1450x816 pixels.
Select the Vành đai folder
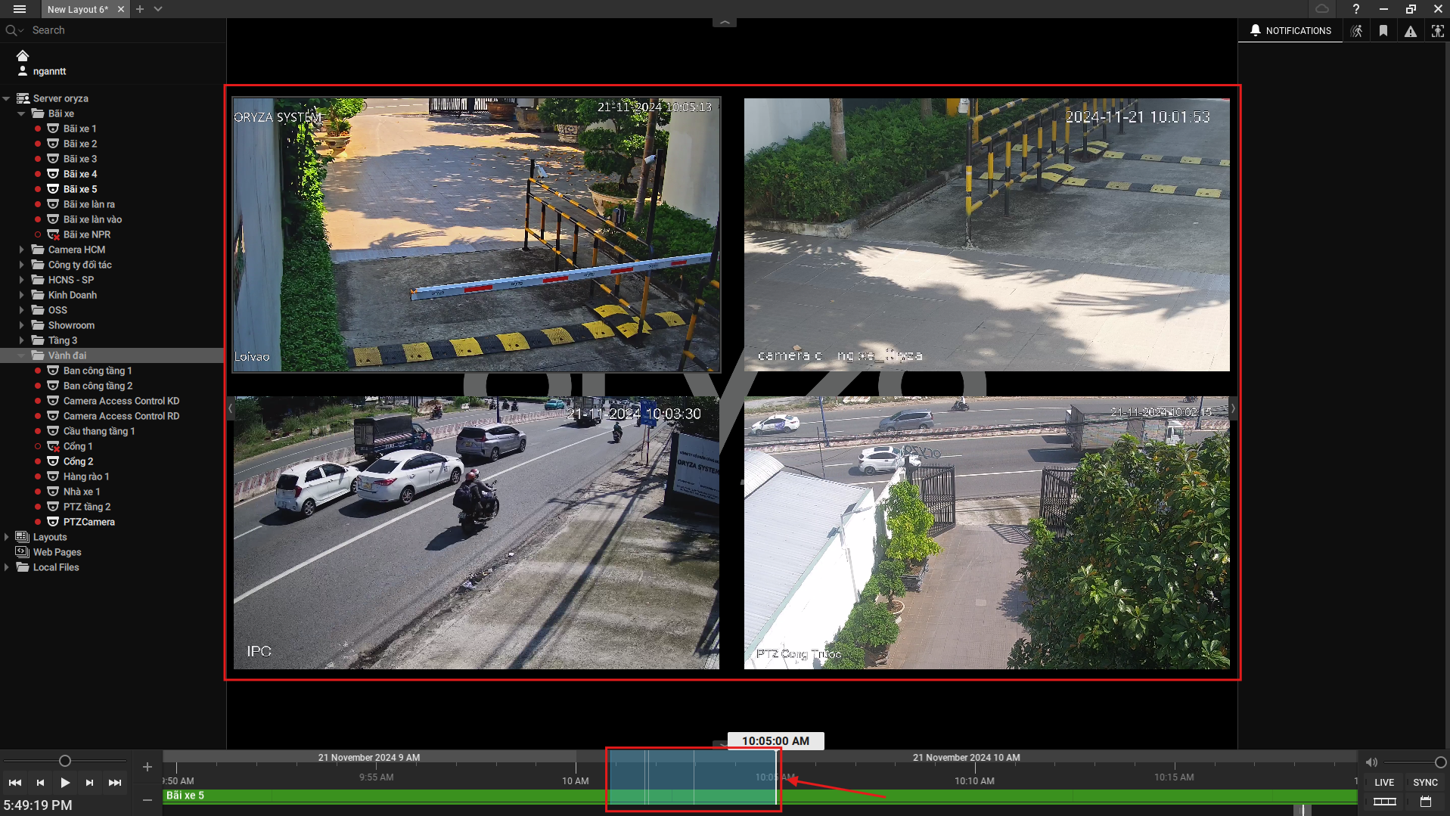(67, 355)
